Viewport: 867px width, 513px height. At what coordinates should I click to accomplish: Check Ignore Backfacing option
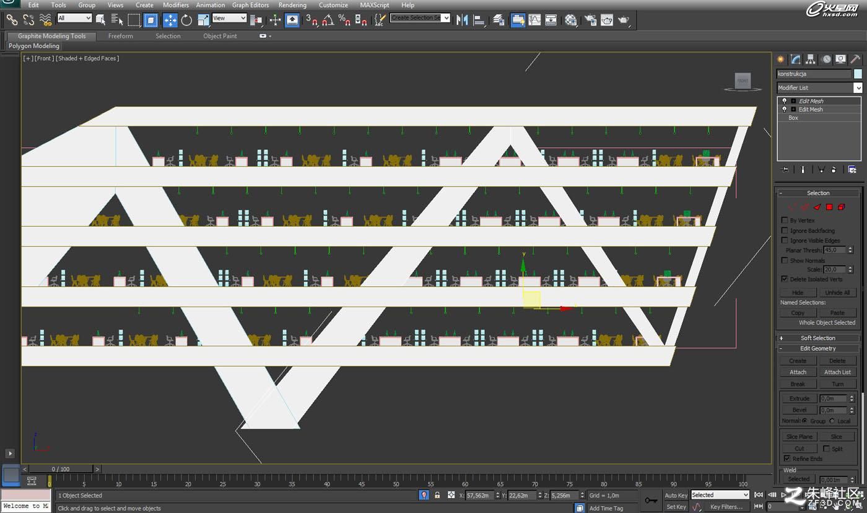(785, 230)
